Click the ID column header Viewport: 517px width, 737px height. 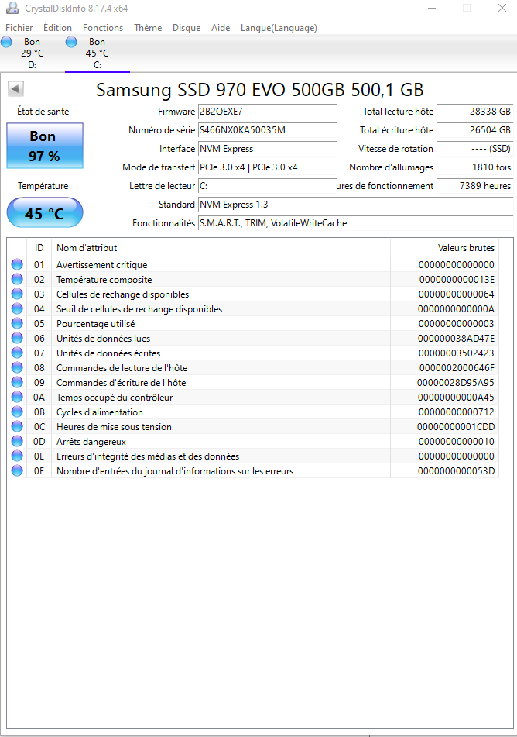coord(39,248)
